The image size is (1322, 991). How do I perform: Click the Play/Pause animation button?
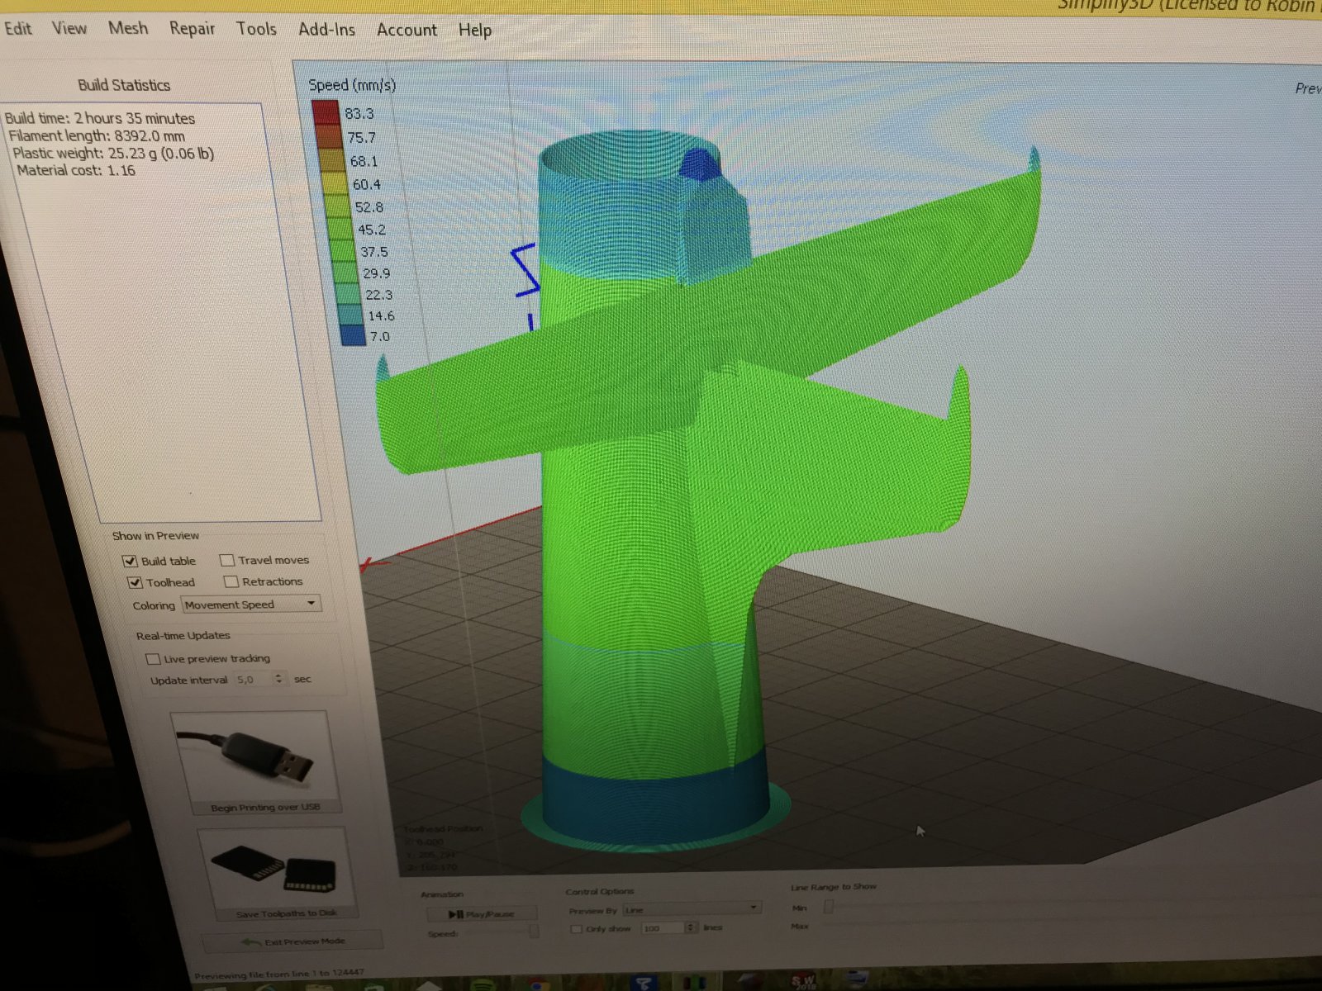click(482, 914)
